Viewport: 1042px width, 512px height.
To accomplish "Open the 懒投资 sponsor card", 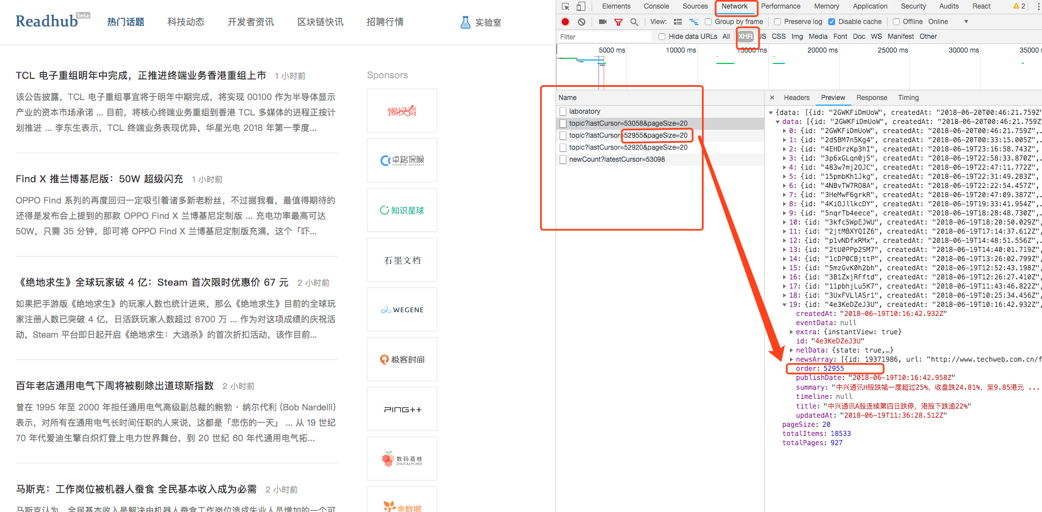I will pyautogui.click(x=402, y=111).
